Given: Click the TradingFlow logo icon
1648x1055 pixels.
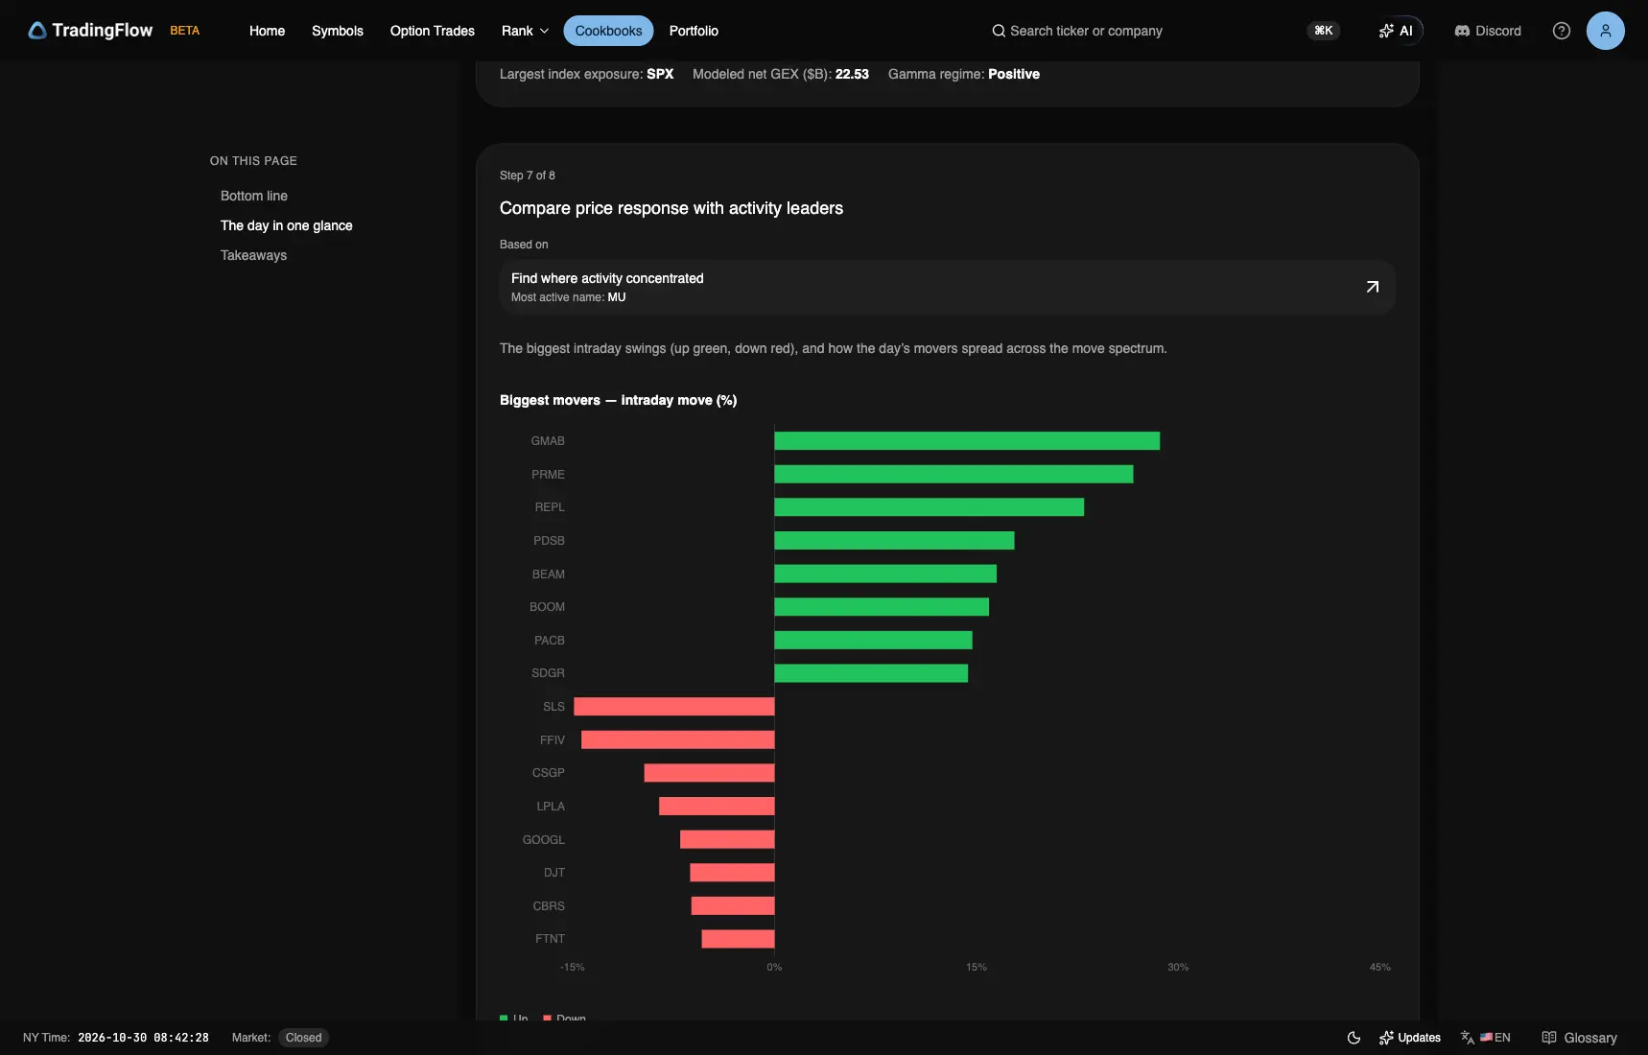Looking at the screenshot, I should coord(37,31).
